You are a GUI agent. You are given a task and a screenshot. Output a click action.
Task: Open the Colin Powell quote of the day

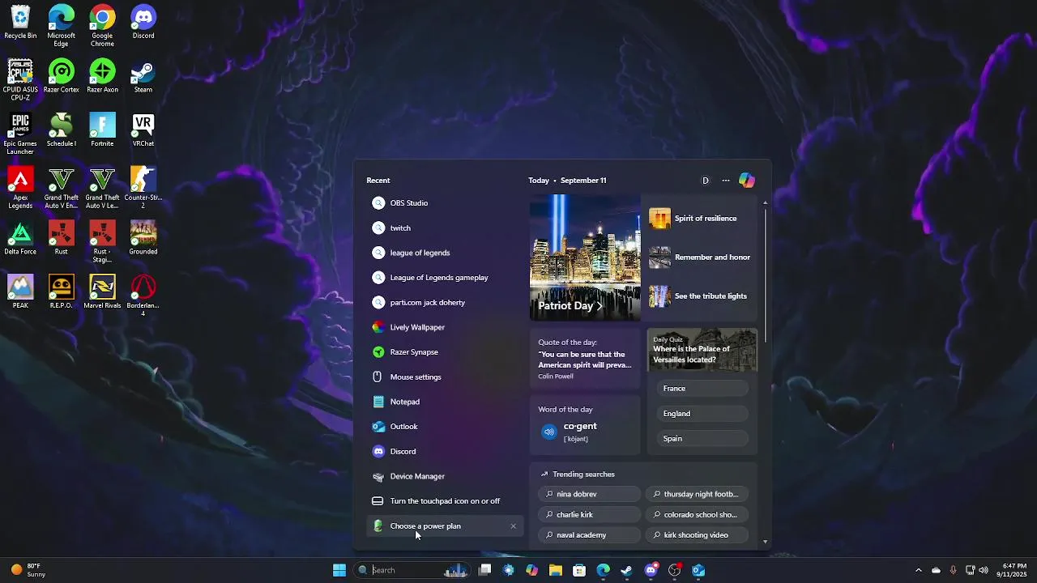pyautogui.click(x=585, y=360)
